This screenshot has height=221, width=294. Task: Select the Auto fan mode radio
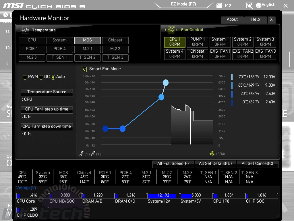[x=53, y=77]
